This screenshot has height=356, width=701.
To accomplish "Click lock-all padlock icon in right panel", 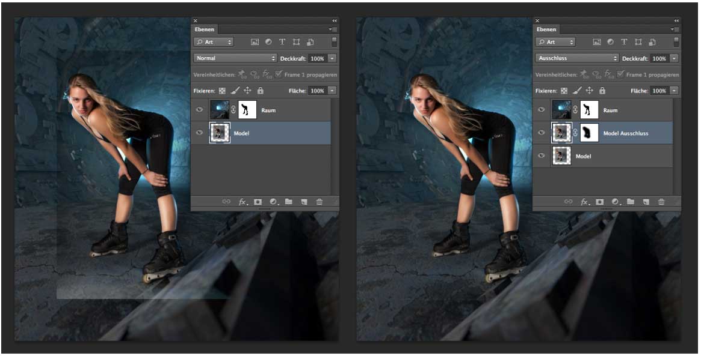I will click(x=602, y=91).
